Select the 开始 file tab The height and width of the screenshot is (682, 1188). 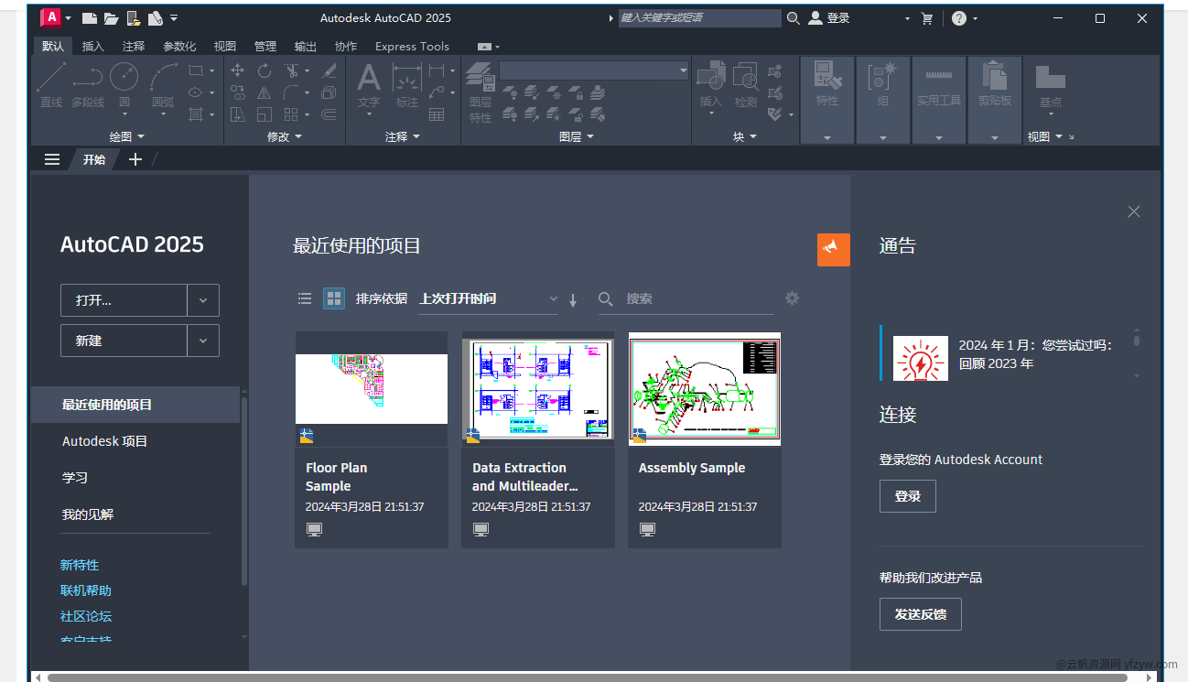94,159
